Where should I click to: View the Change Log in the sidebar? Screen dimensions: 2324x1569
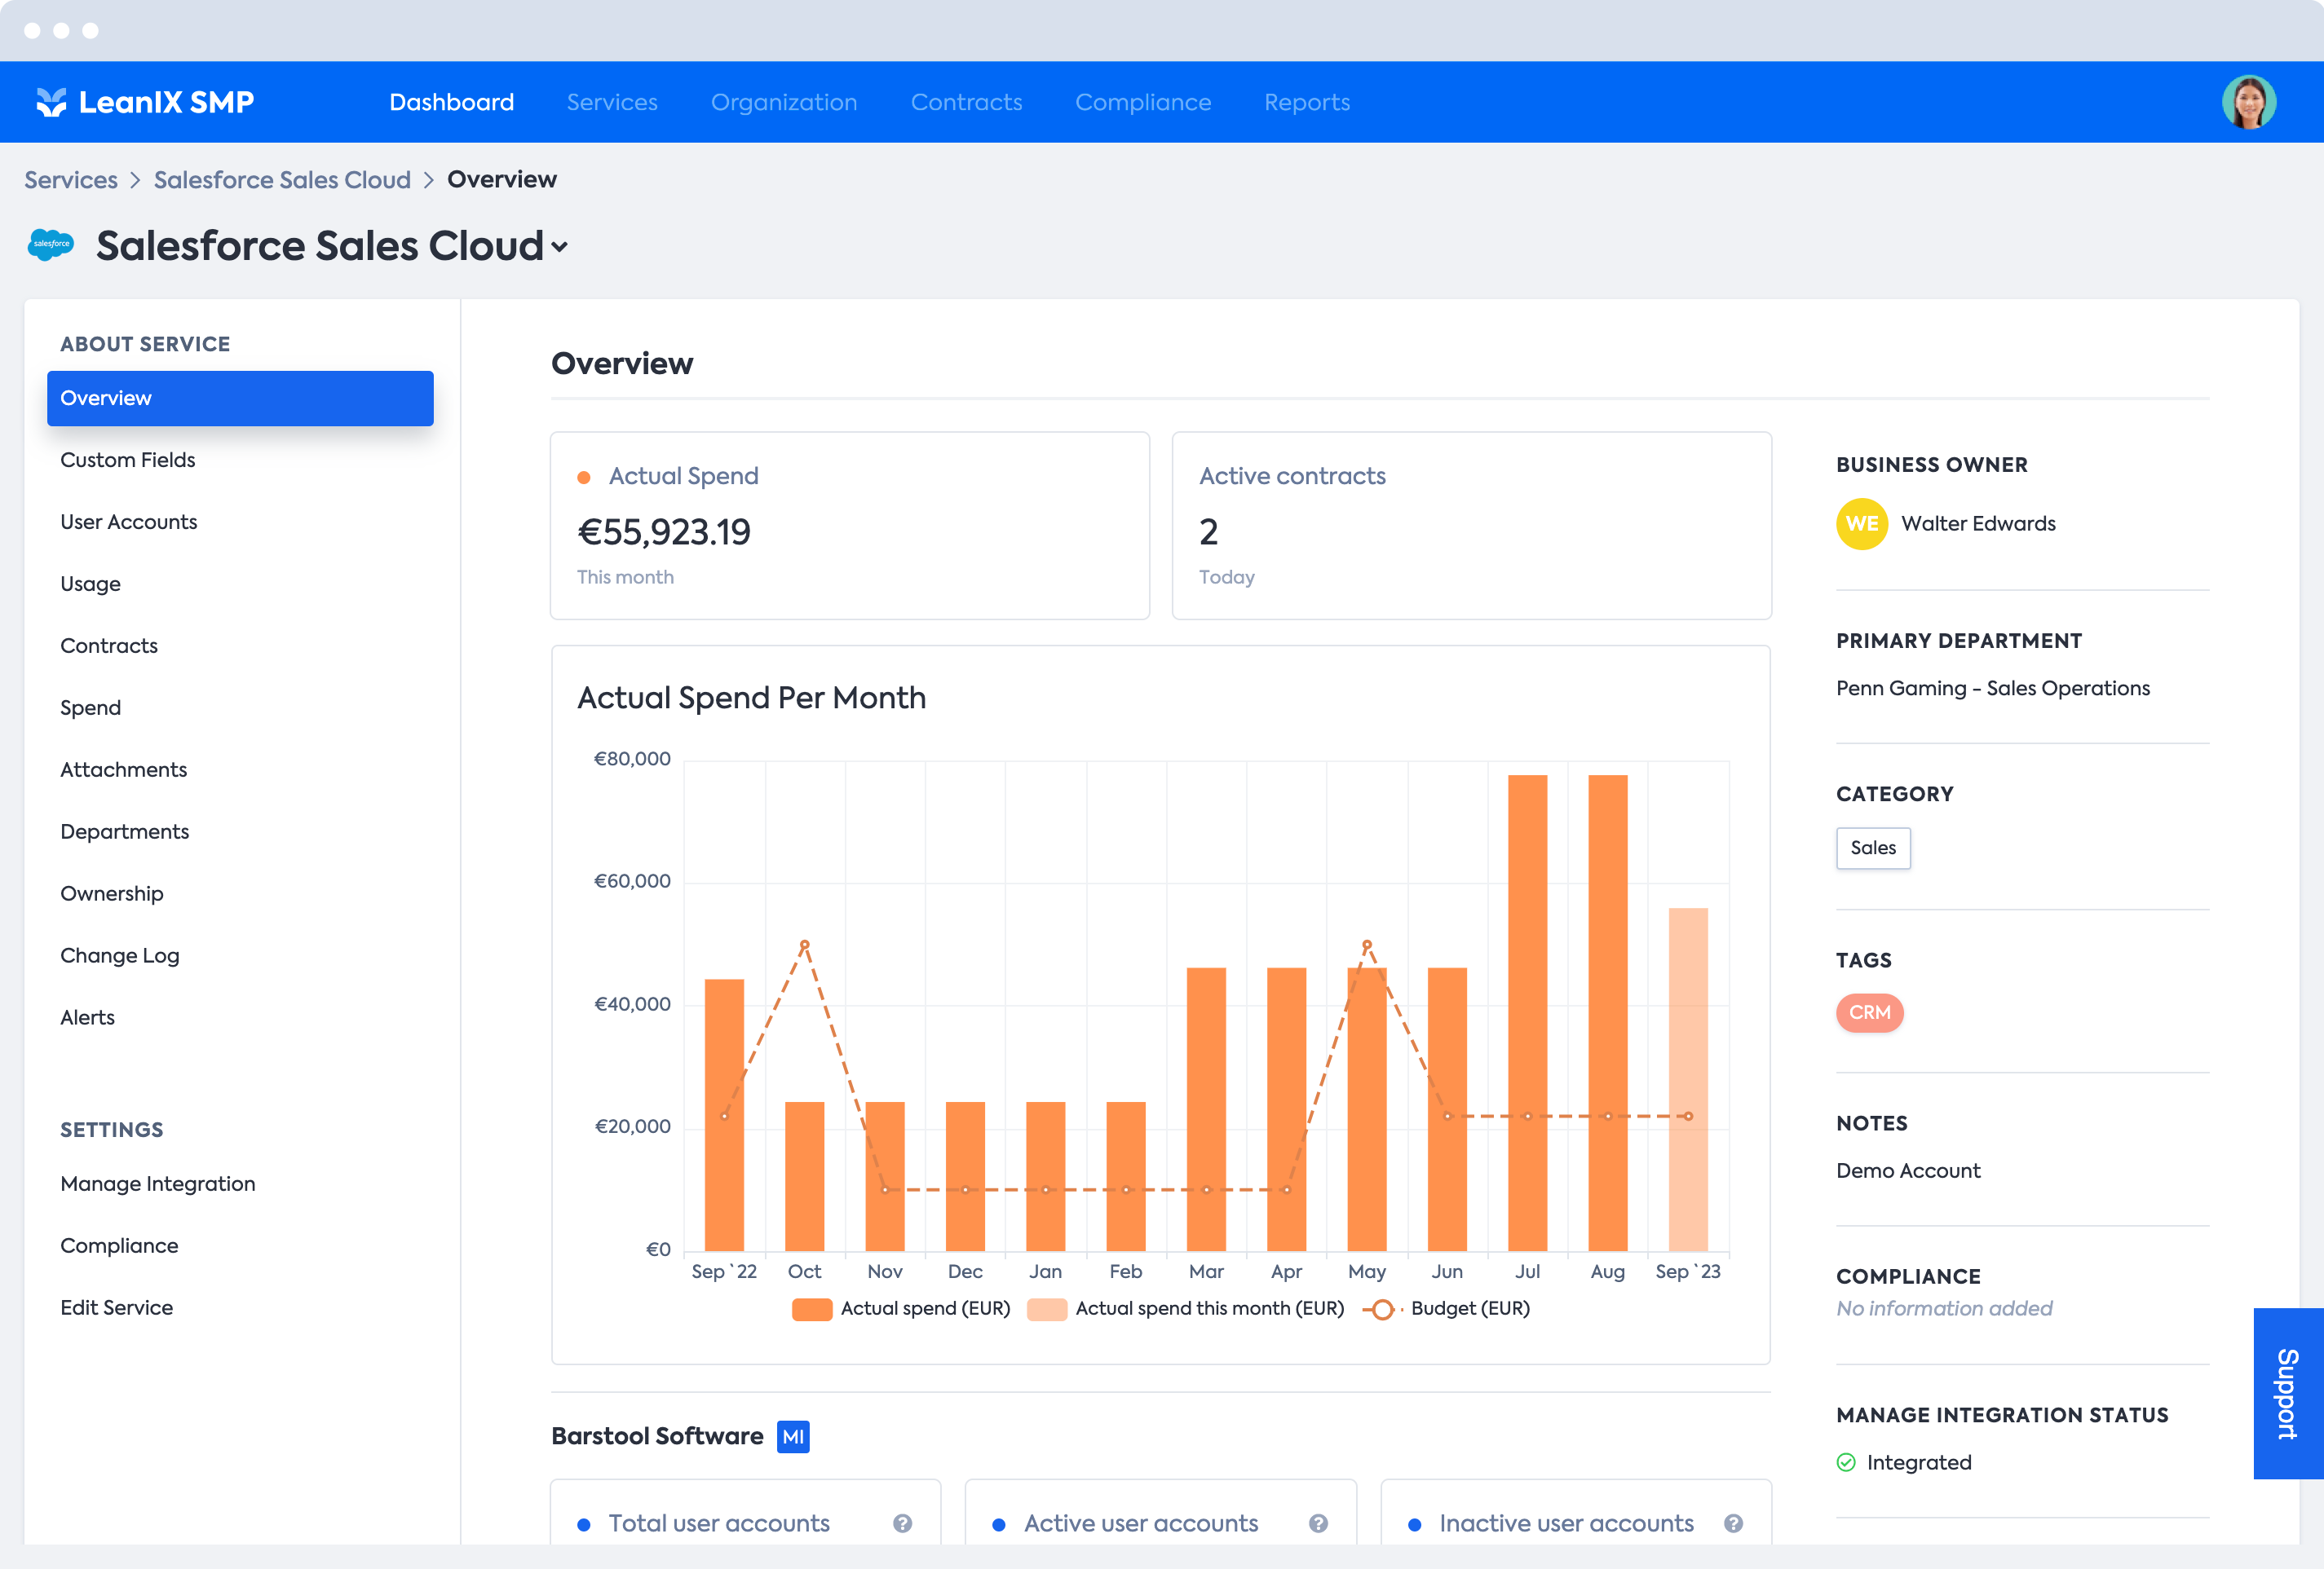click(x=120, y=955)
